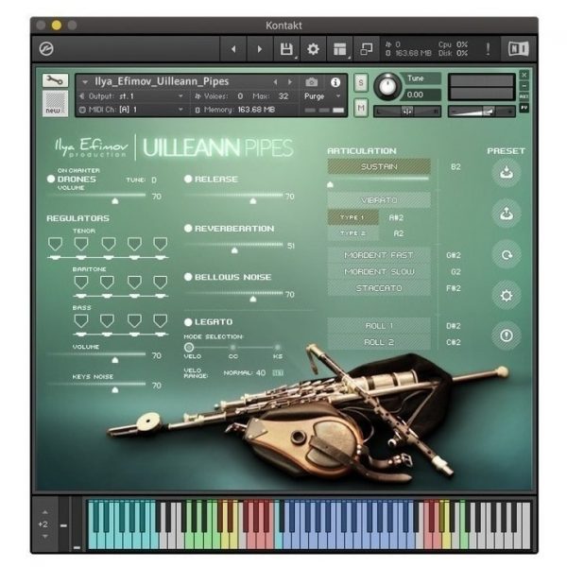Click the 'new' instrument thumbnail

click(x=55, y=103)
